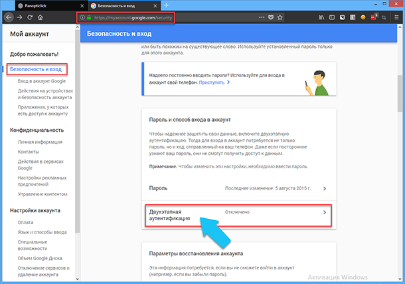Screen dimensions: 405x284
Task: Close the Panopticlick tab
Action: click(x=82, y=6)
